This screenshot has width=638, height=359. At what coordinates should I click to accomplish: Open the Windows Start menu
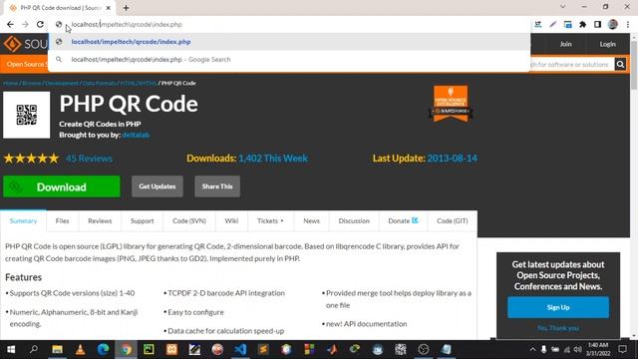11,349
